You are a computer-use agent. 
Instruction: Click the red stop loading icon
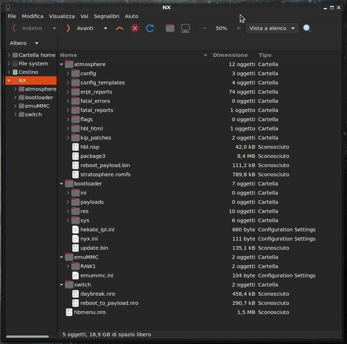point(135,28)
